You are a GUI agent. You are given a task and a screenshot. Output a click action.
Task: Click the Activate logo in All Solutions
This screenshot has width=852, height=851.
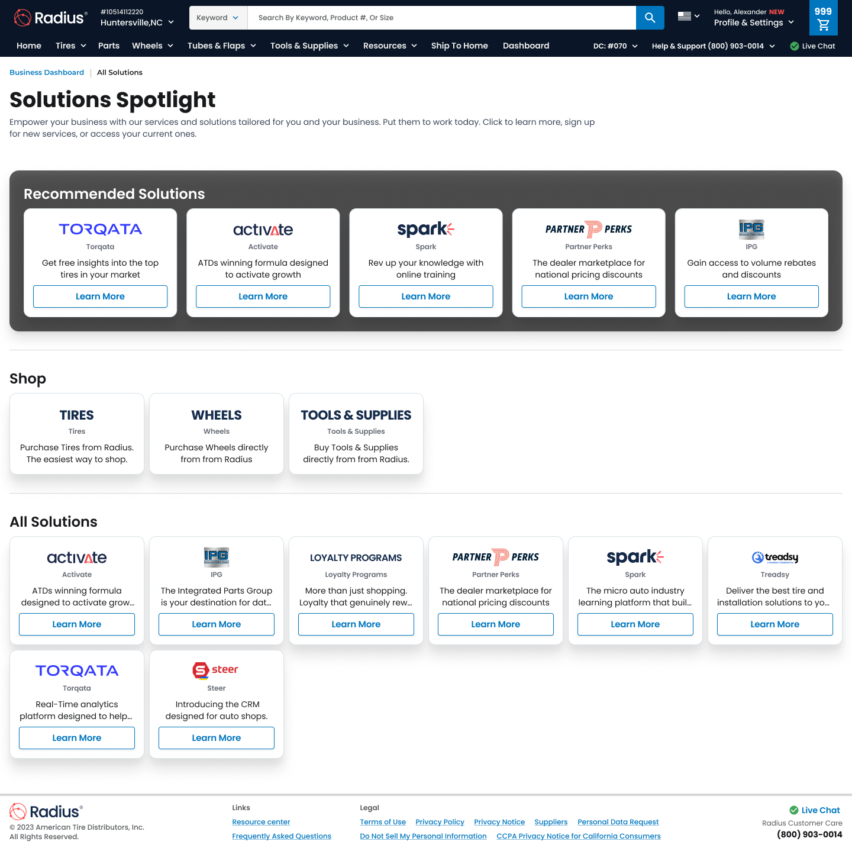[x=77, y=557]
